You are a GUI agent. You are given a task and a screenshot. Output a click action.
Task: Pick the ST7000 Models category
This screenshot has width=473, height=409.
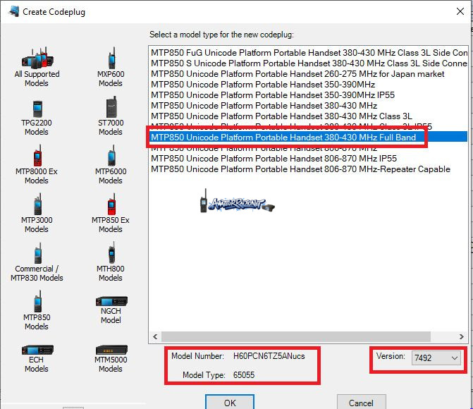click(x=111, y=116)
